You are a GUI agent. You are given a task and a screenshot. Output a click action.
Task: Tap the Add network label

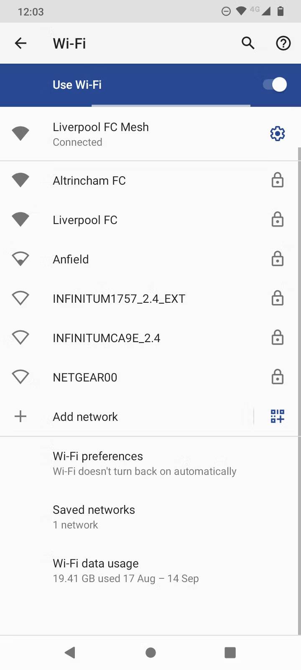[85, 417]
